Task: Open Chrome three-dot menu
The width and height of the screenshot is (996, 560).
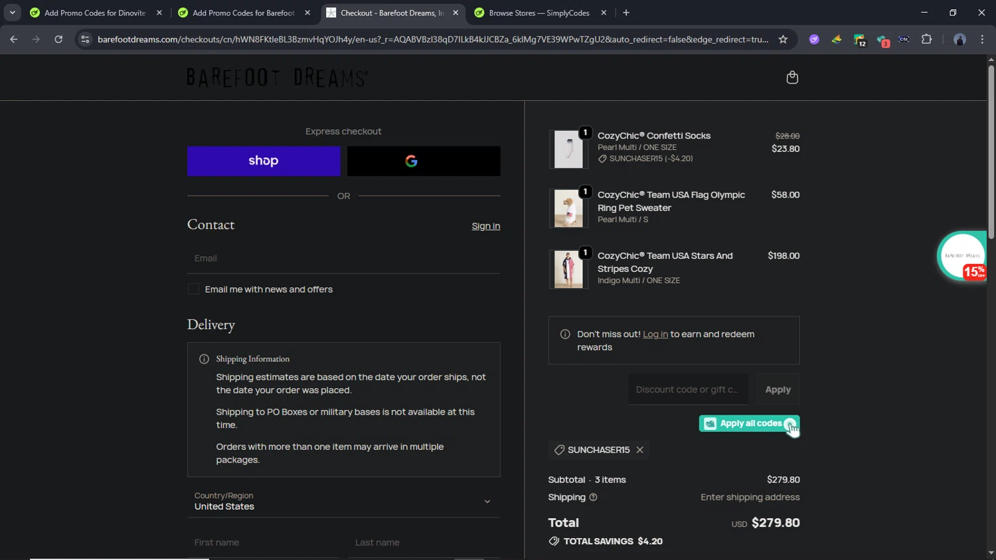Action: [x=982, y=39]
